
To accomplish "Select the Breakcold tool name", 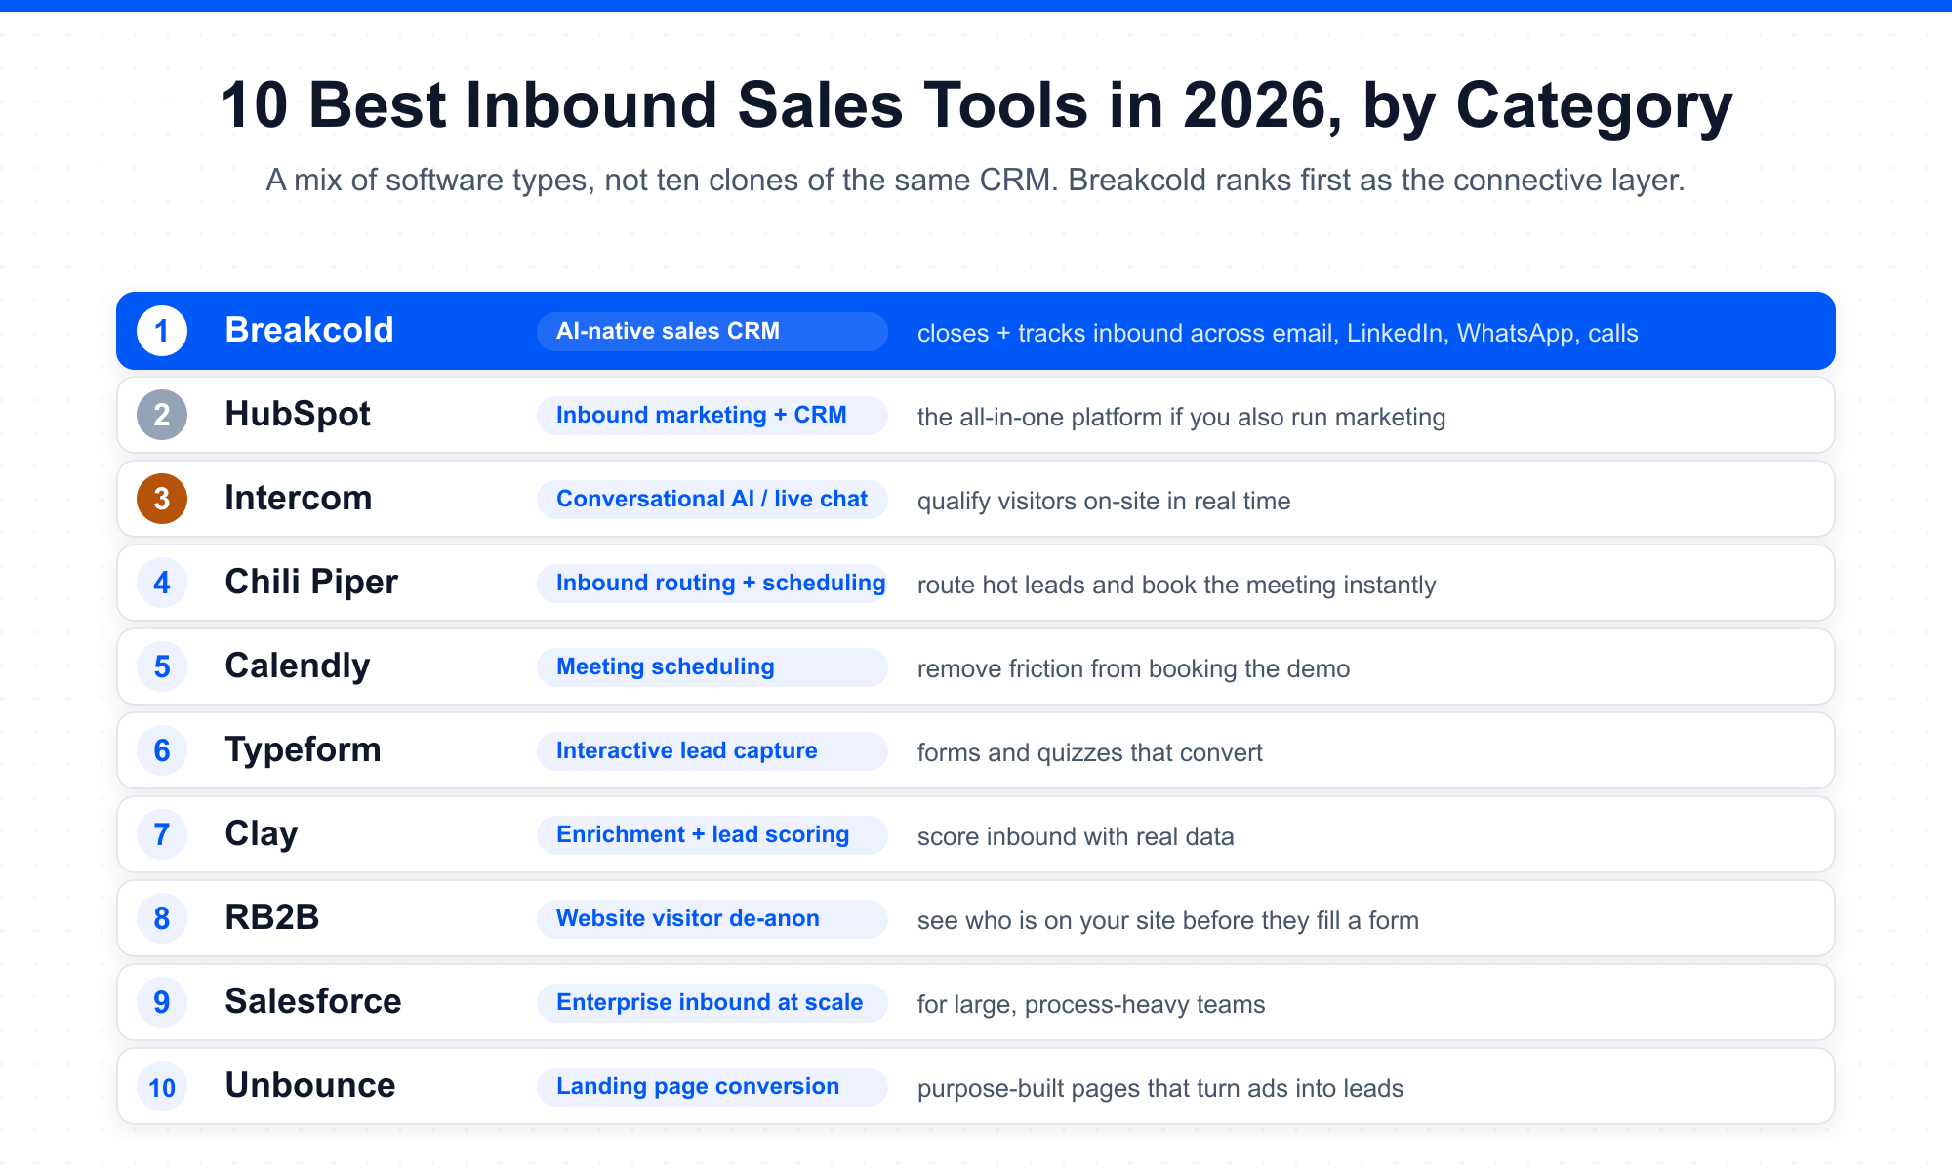I will 309,330.
